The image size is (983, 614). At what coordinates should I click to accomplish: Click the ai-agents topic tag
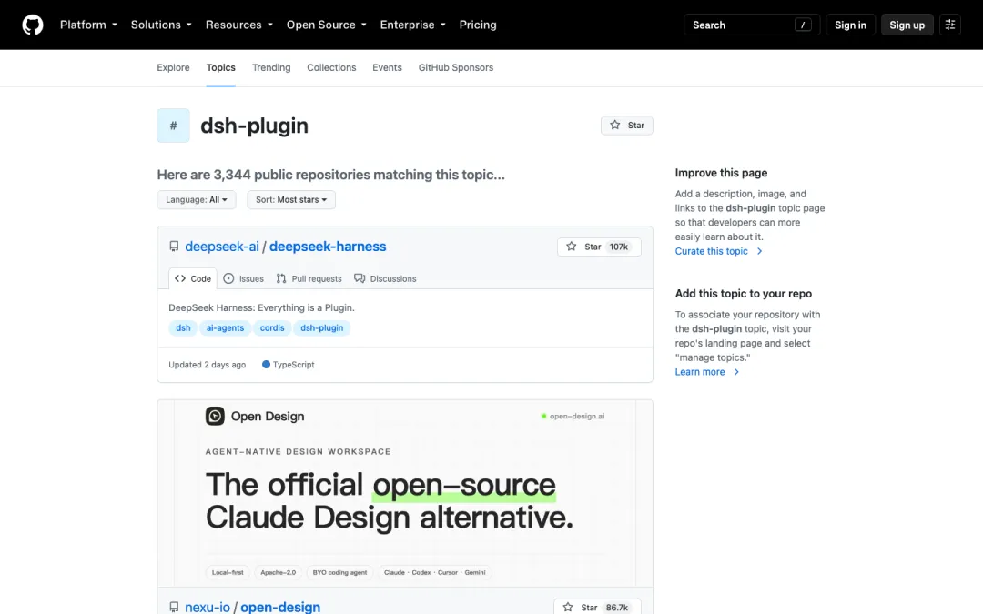coord(225,328)
